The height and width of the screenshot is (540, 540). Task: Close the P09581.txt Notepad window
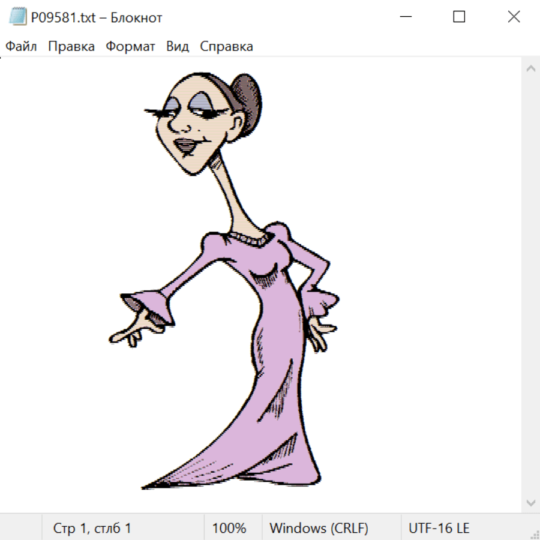(x=514, y=17)
